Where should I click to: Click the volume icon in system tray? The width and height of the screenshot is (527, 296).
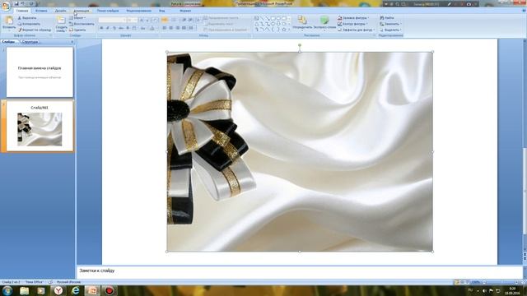point(484,290)
